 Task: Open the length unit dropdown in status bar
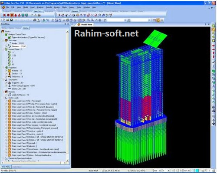click(168, 171)
